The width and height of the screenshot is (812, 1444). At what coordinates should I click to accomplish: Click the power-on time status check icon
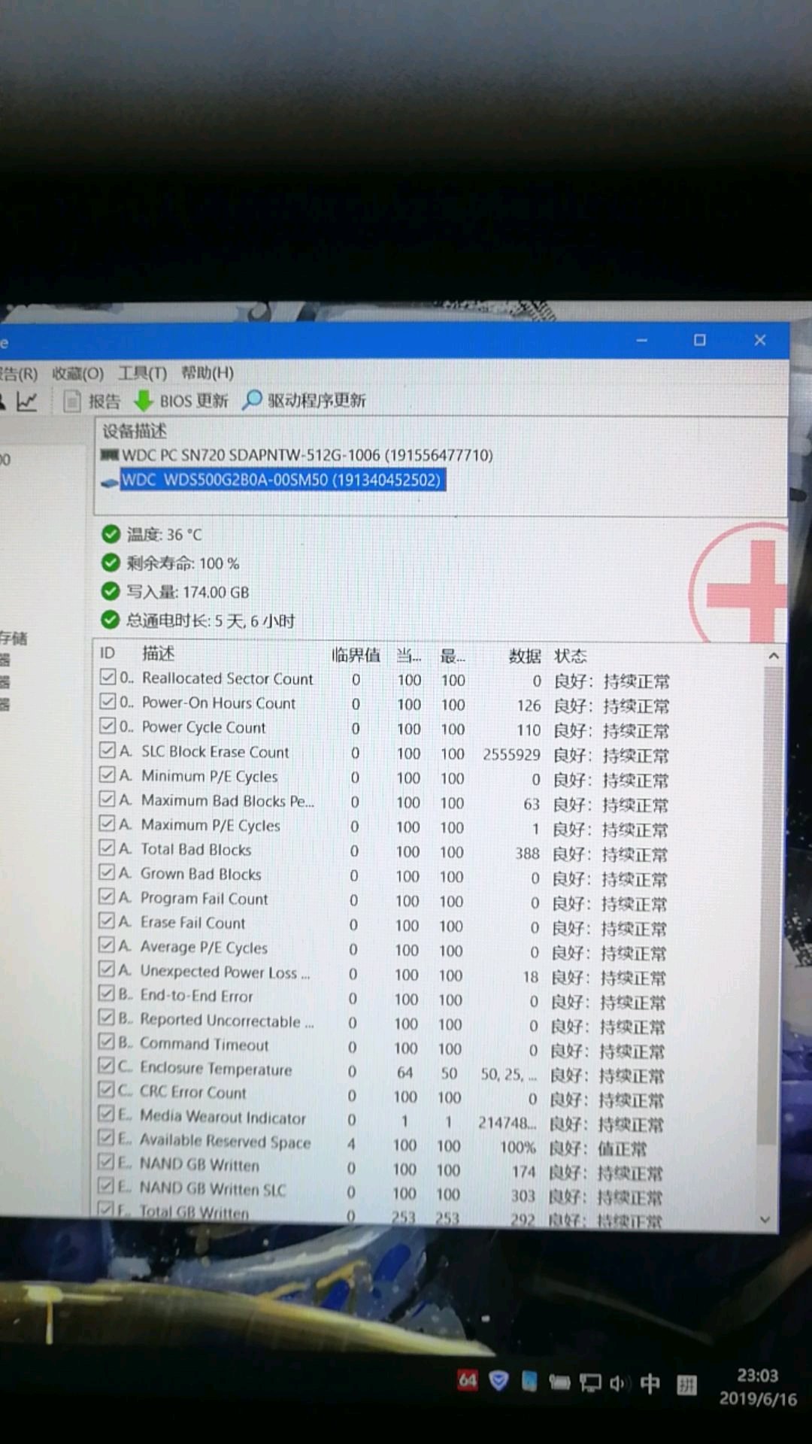click(x=111, y=620)
